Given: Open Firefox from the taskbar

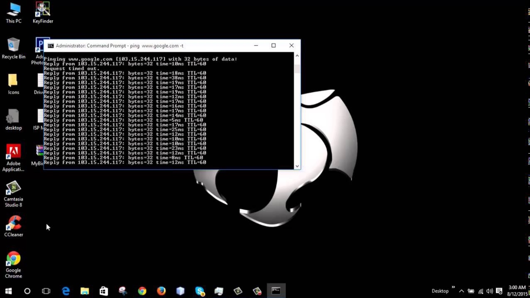Looking at the screenshot, I should (161, 291).
